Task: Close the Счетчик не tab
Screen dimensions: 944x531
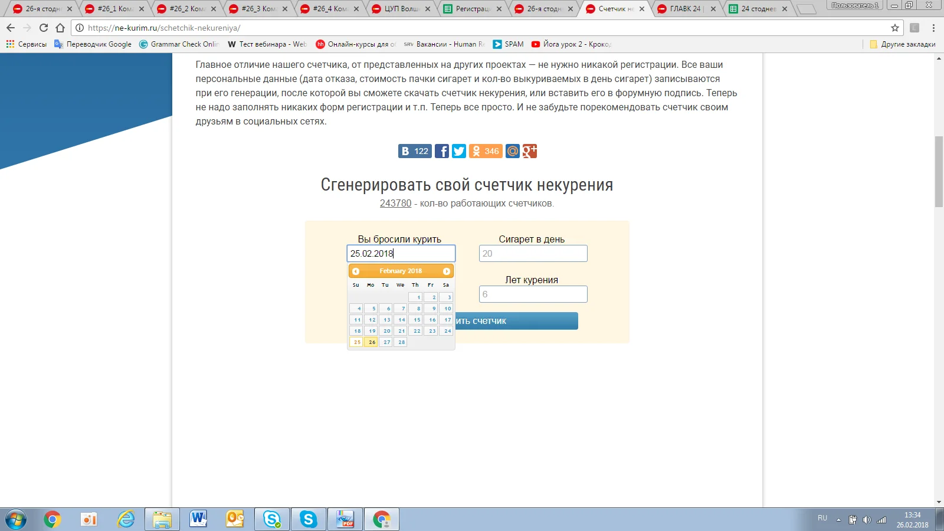Action: 642,9
